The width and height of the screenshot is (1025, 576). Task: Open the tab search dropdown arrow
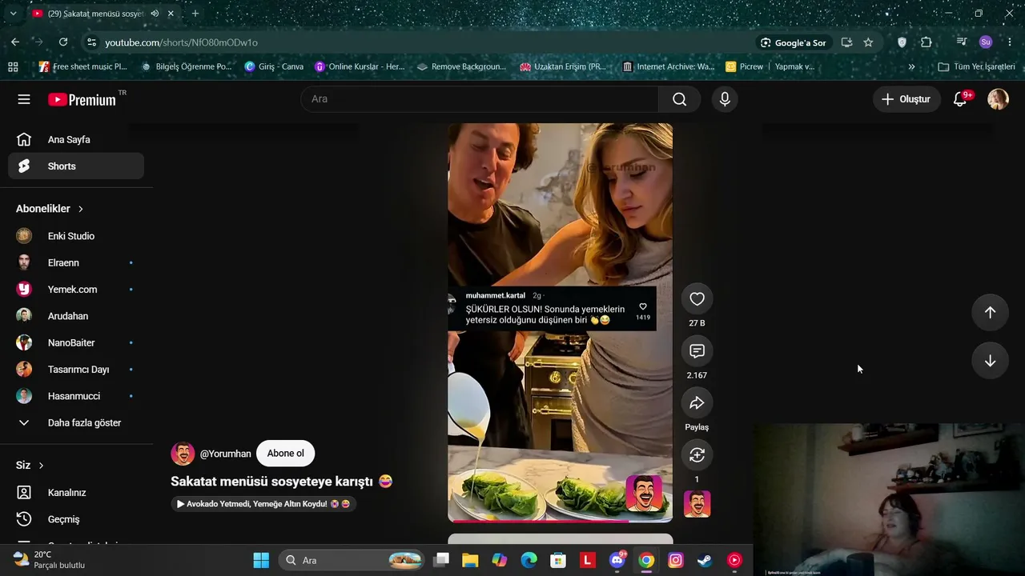[x=13, y=14]
